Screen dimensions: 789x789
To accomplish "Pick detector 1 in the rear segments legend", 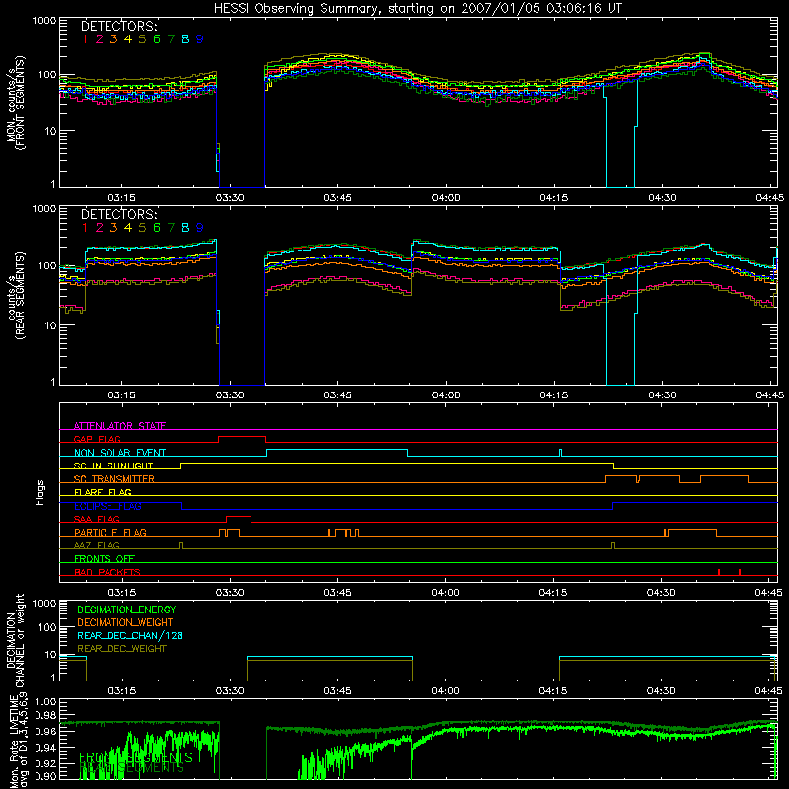I will pos(85,228).
